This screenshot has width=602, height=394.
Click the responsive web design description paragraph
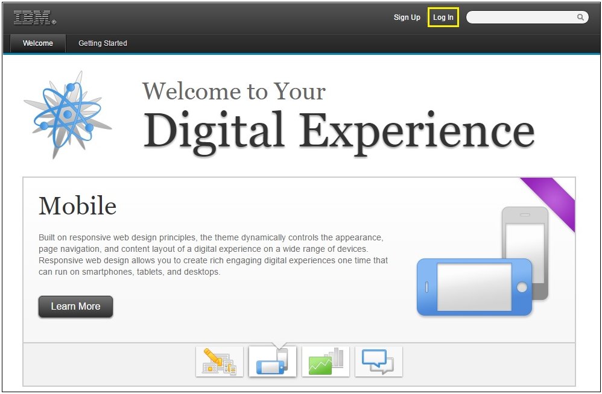(x=213, y=254)
